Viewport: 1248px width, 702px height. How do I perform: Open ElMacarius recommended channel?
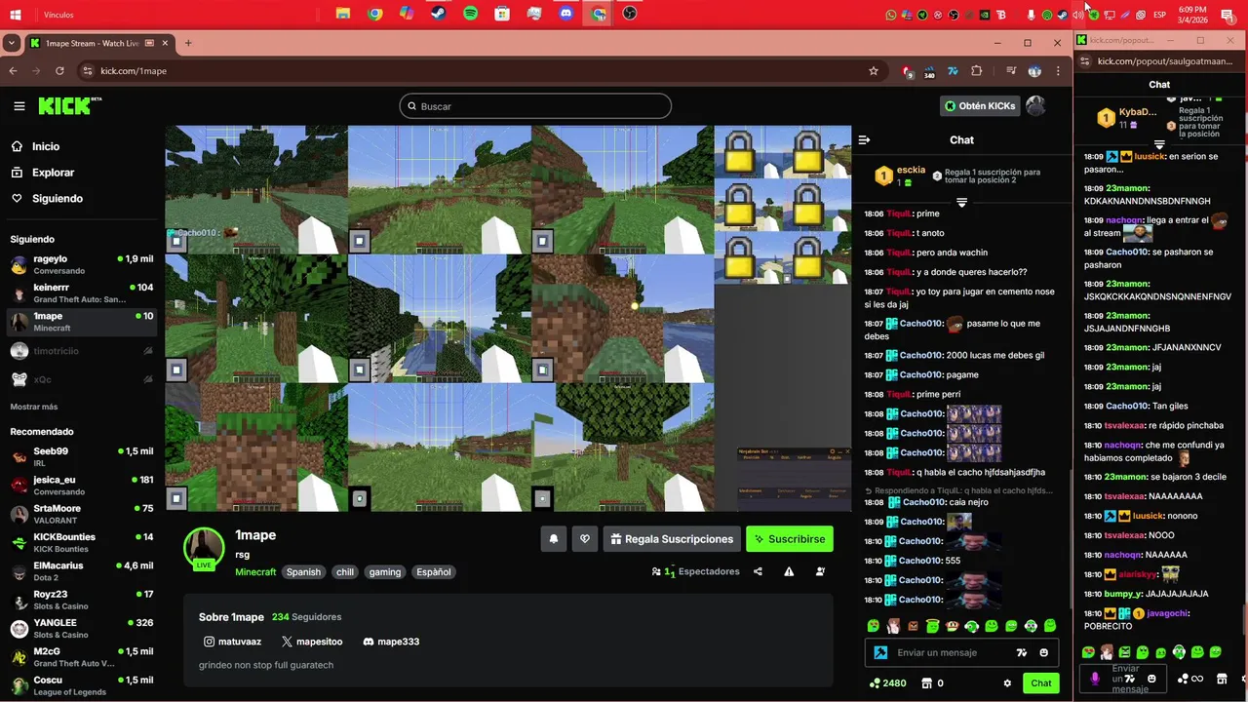[82, 571]
